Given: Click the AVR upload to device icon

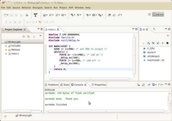Looking at the screenshot, I should tap(36, 15).
